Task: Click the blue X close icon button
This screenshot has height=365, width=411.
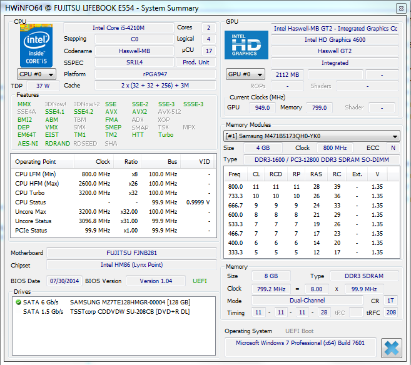Action: click(x=392, y=348)
